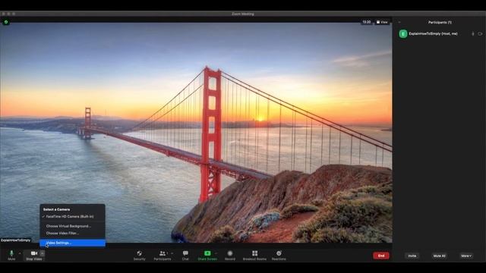Viewport: 486px width, 273px height.
Task: Mute the microphone in the toolbar
Action: tap(11, 255)
